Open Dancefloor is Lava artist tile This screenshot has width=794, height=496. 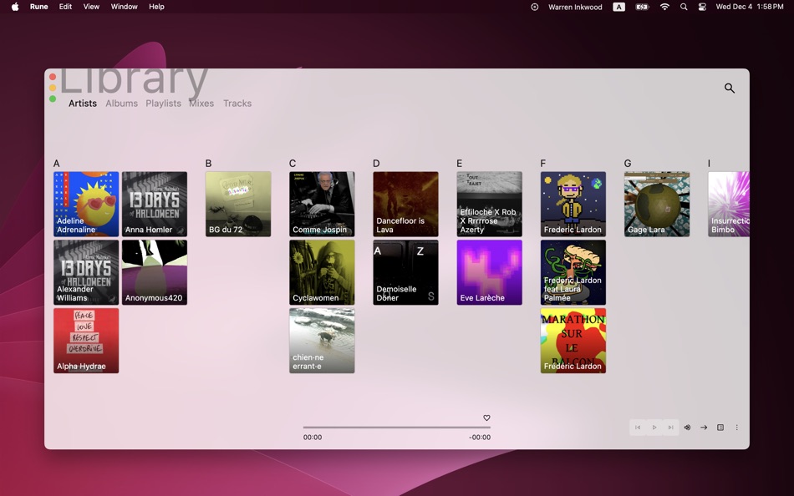405,204
